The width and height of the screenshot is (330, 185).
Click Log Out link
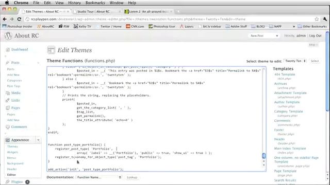(x=315, y=35)
